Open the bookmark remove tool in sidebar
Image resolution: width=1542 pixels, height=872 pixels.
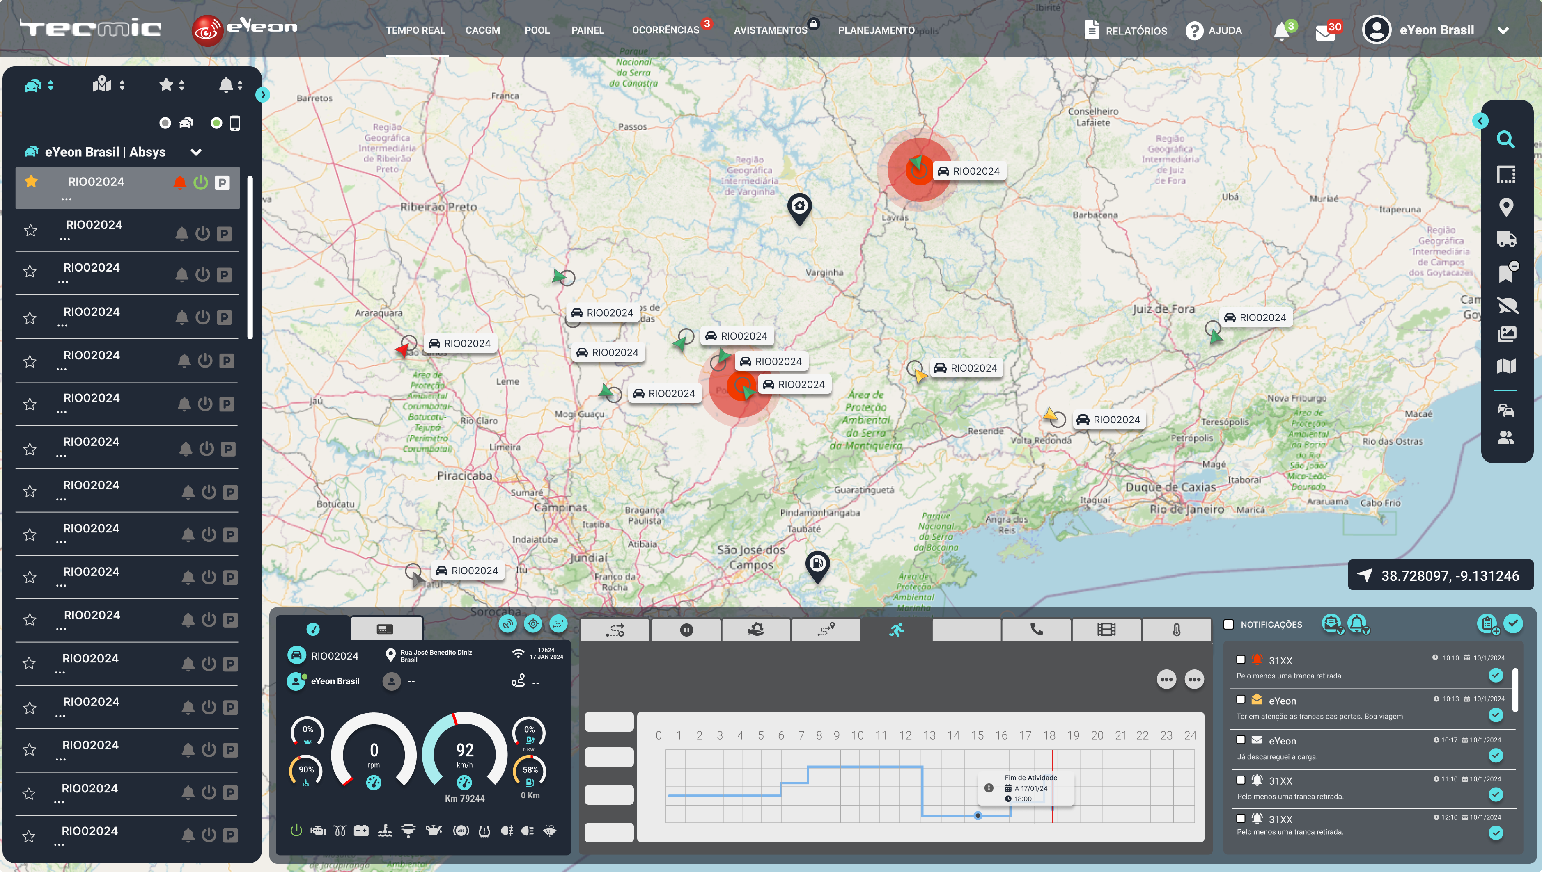click(1507, 272)
